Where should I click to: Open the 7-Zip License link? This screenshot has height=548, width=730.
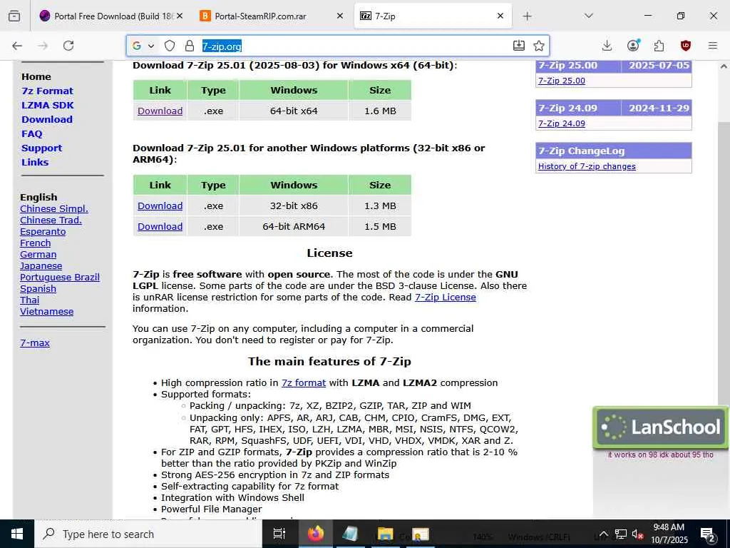coord(445,298)
